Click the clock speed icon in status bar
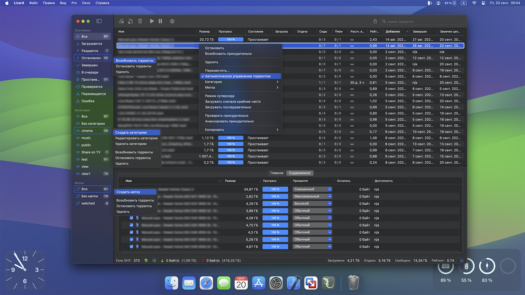The height and width of the screenshot is (295, 525). tap(154, 260)
